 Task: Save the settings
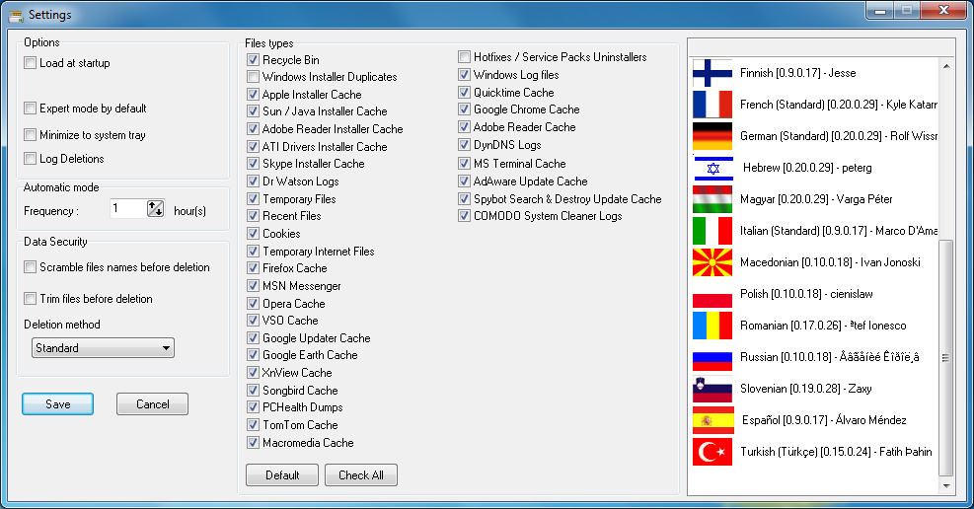tap(58, 404)
